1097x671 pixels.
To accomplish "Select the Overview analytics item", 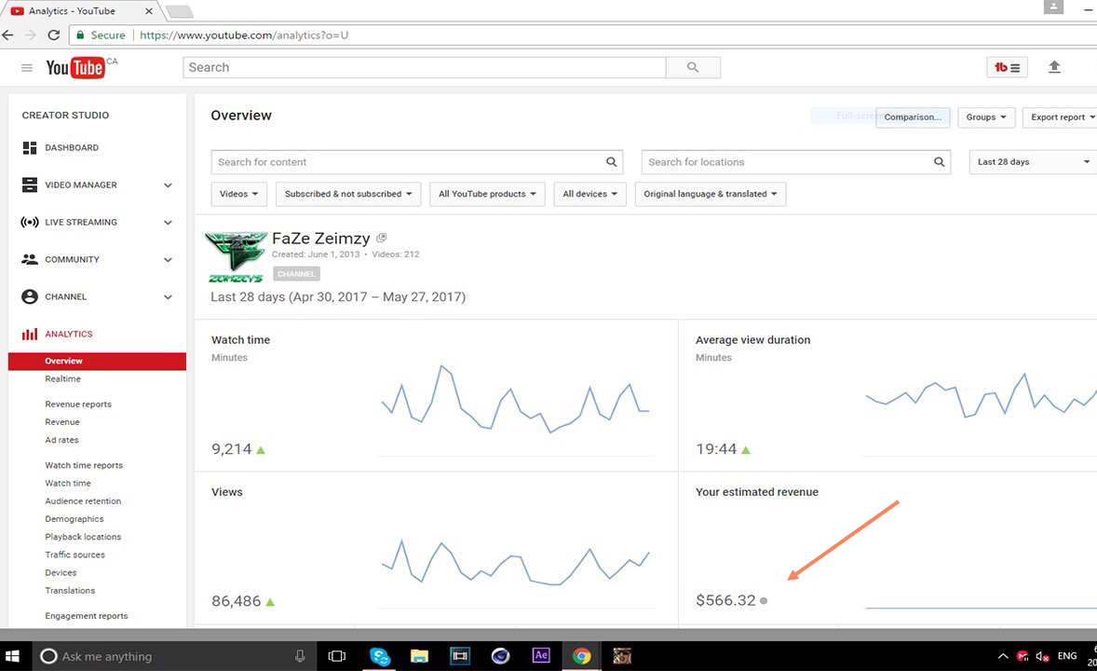I will 97,361.
